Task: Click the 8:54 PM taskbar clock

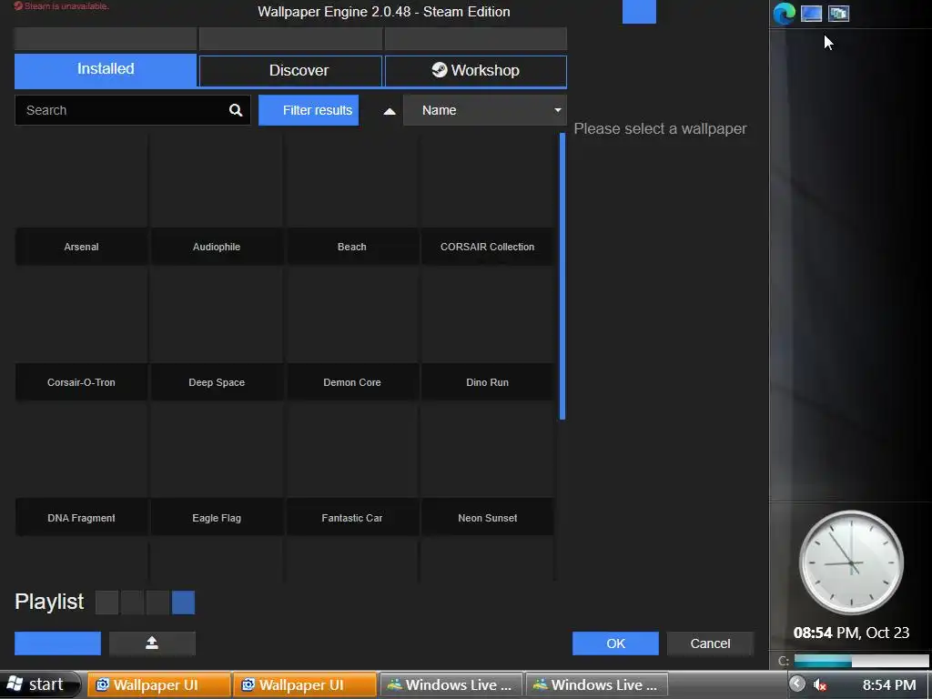Action: [x=889, y=685]
